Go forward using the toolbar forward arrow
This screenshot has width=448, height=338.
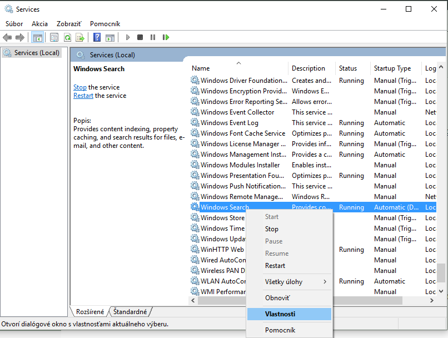click(19, 37)
